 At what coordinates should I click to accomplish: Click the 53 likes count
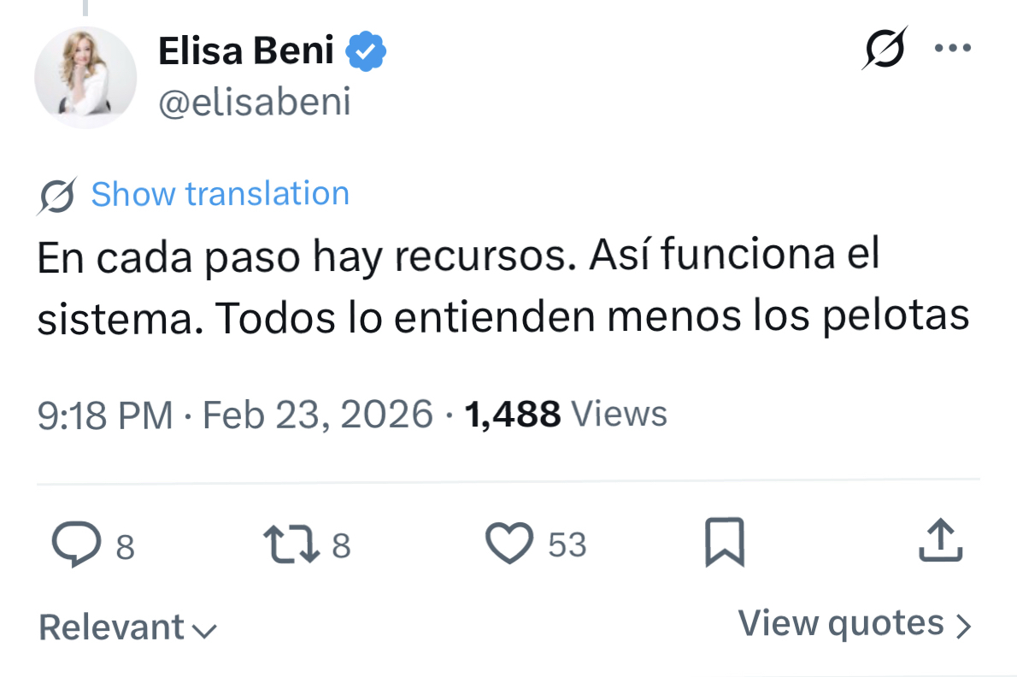[x=567, y=545]
